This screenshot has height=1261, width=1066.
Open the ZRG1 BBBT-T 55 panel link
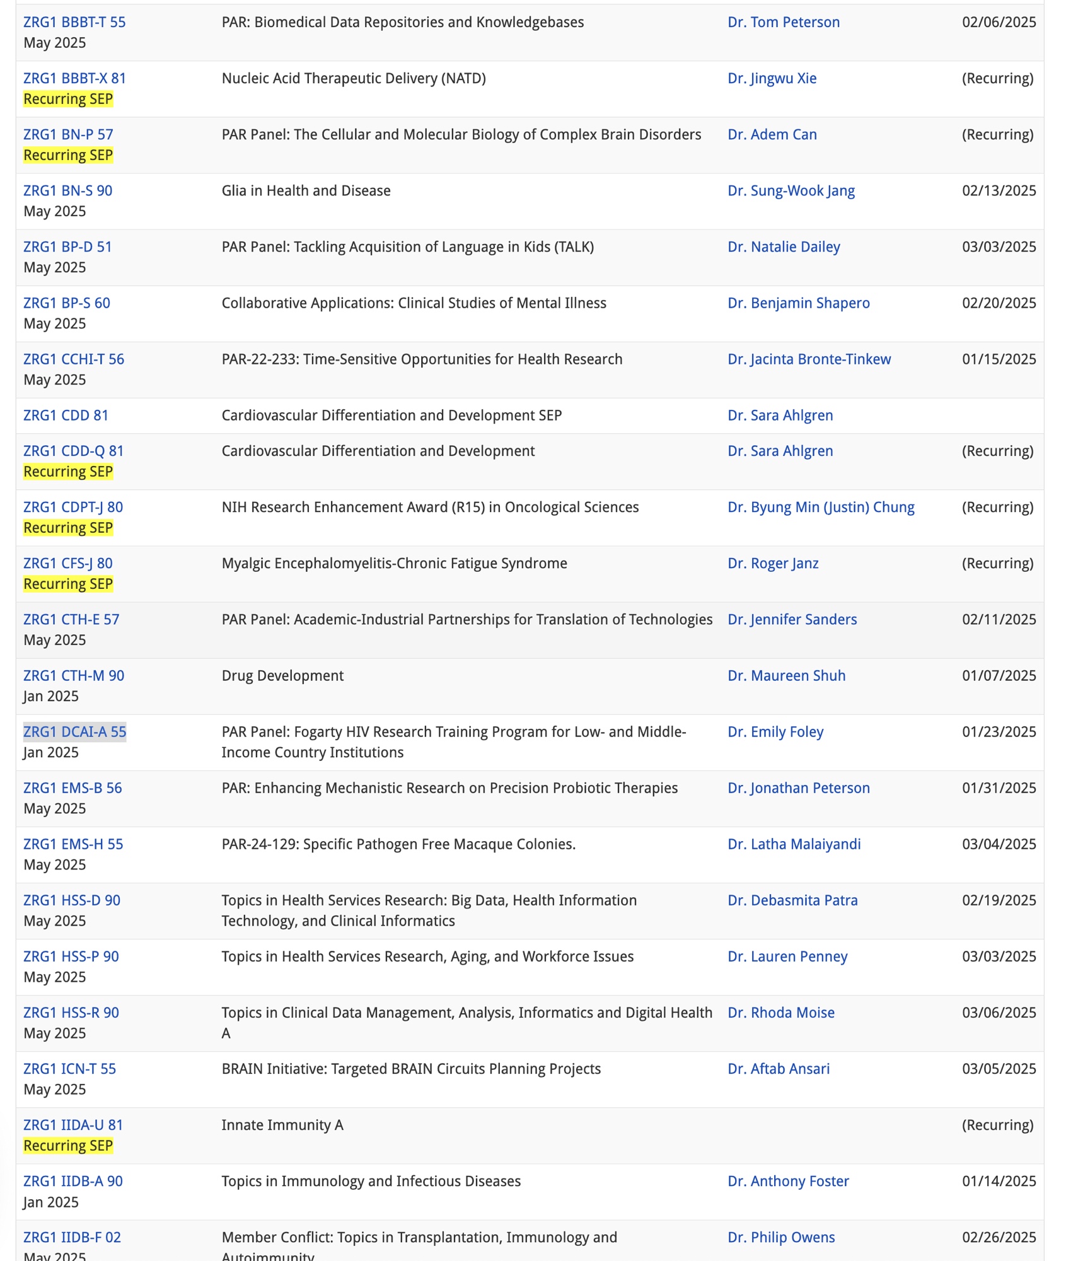(x=74, y=22)
